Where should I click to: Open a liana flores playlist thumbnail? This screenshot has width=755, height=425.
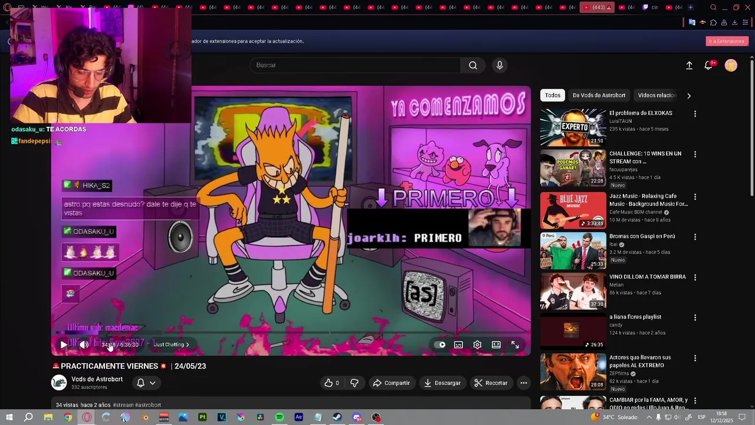tap(573, 331)
